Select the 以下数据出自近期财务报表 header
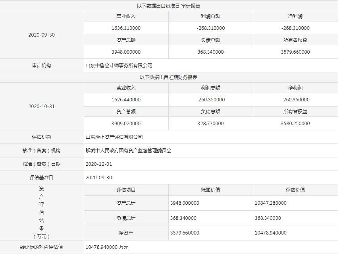Viewport: 339px width, 254px height. (168, 78)
